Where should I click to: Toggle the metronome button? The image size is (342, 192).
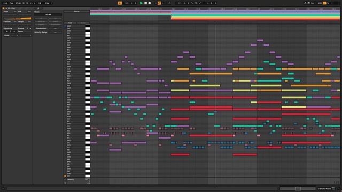pyautogui.click(x=40, y=3)
